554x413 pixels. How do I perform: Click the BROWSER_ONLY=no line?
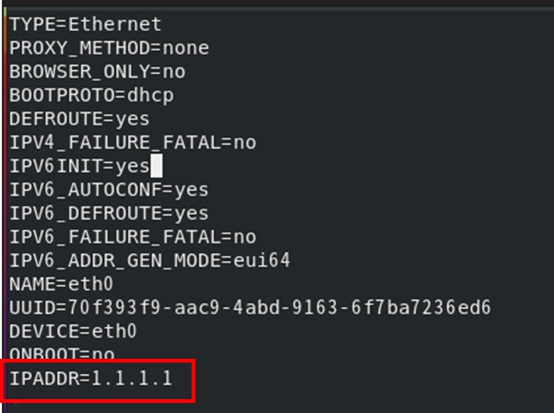click(x=97, y=72)
